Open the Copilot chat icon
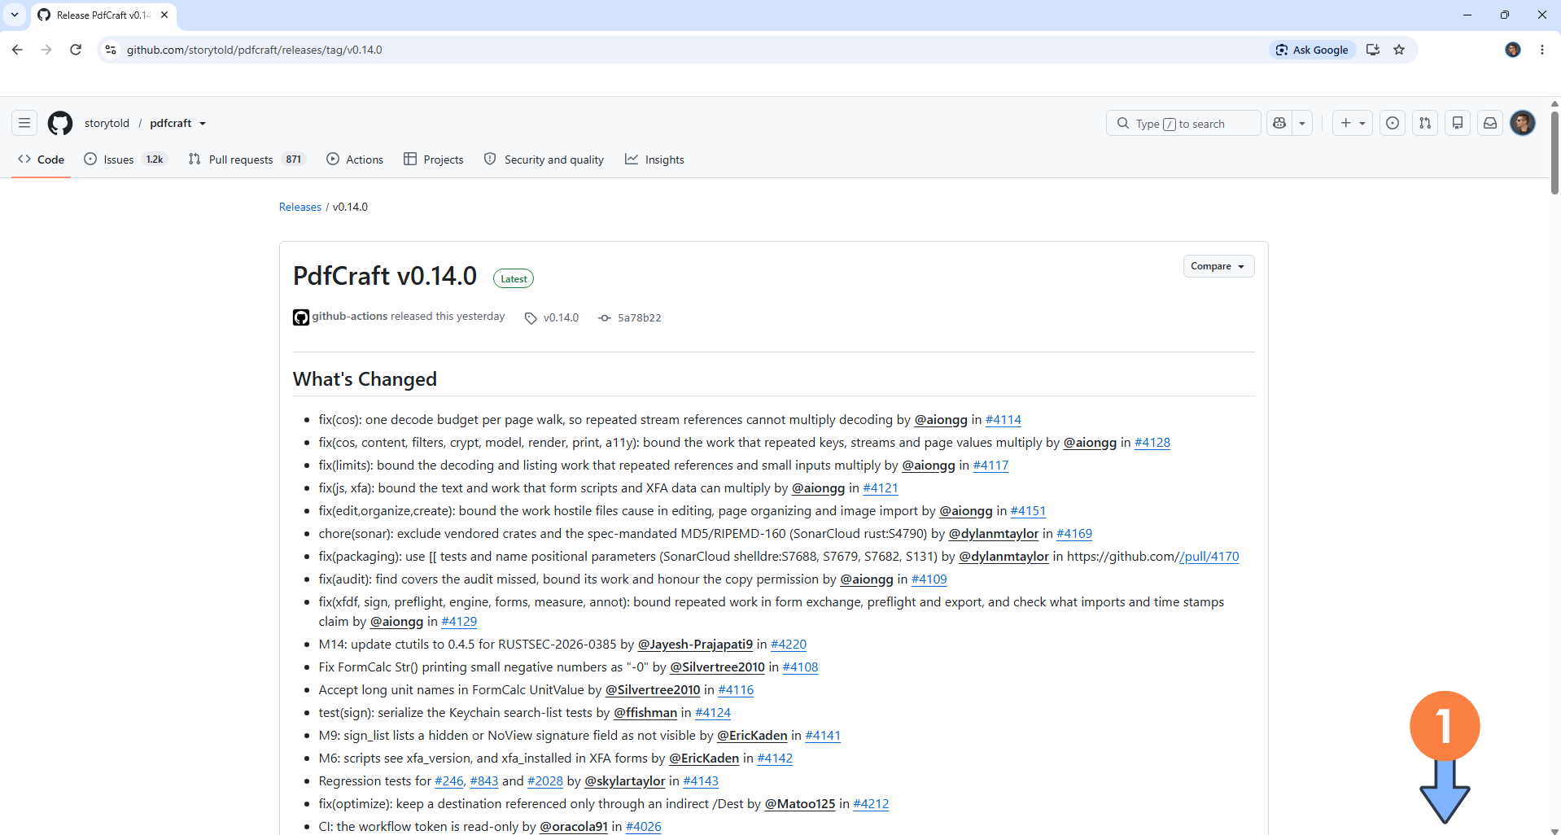 (1279, 123)
